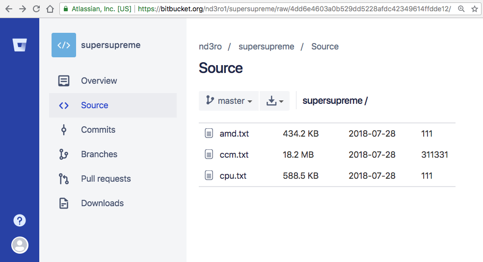Image resolution: width=483 pixels, height=262 pixels.
Task: Click the 434.2 KB size value
Action: (300, 134)
